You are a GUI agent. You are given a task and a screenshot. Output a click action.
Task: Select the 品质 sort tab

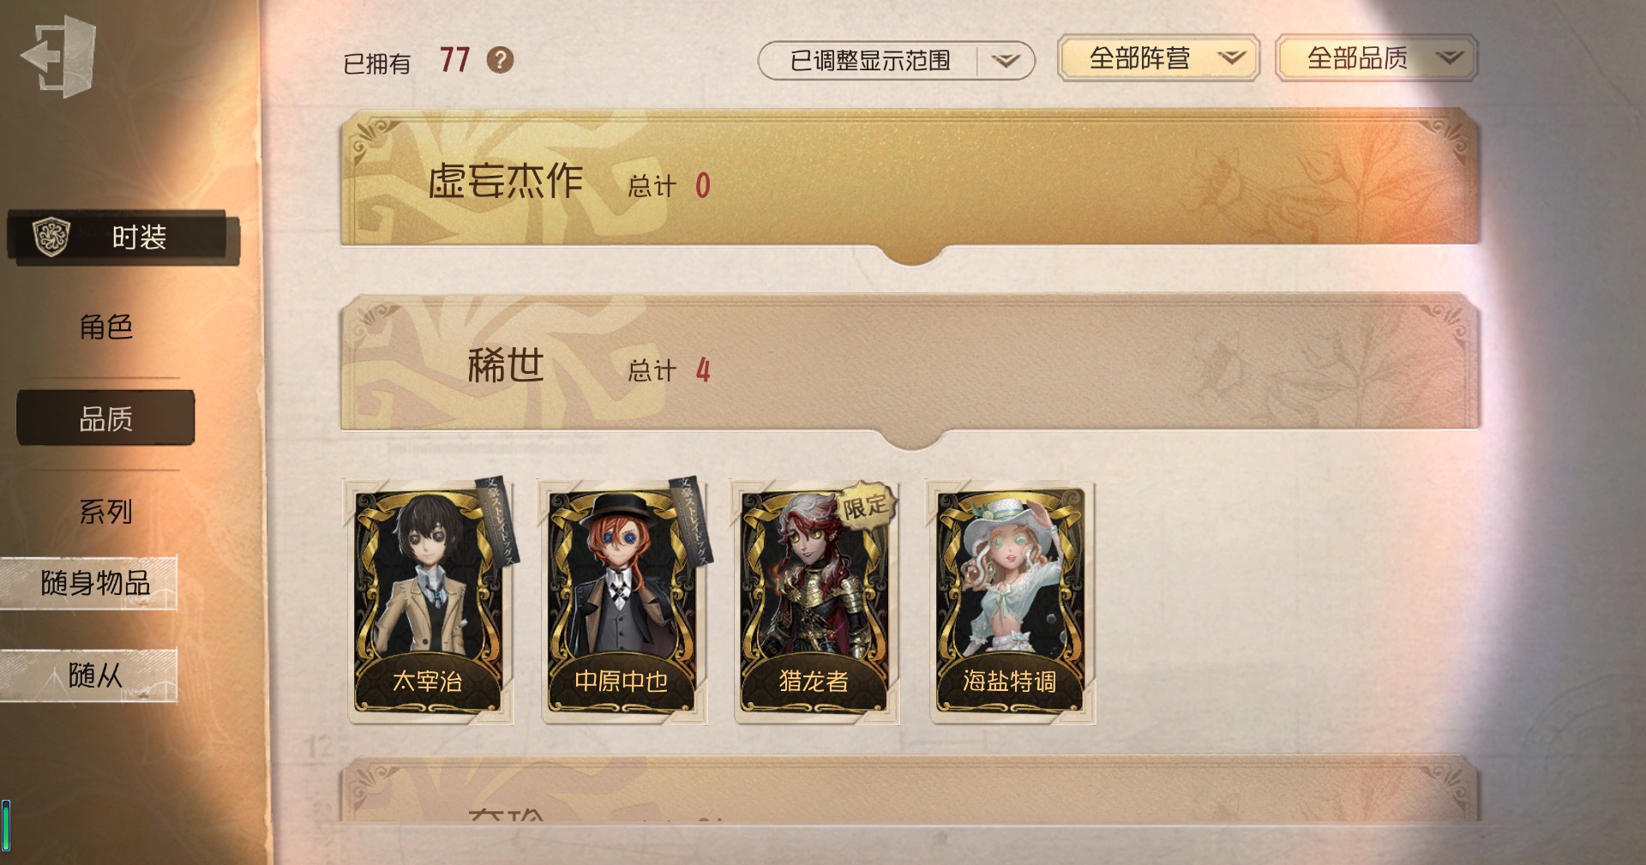click(105, 418)
